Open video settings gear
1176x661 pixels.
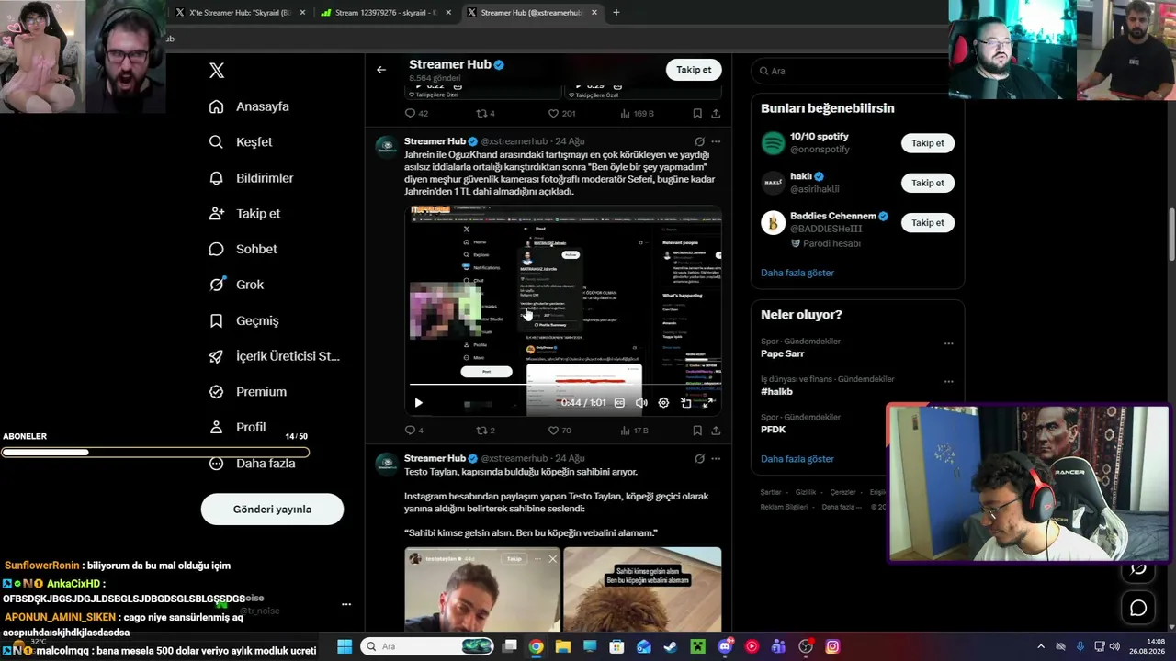pyautogui.click(x=663, y=403)
